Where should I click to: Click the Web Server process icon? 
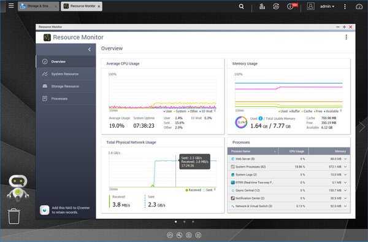(x=232, y=159)
